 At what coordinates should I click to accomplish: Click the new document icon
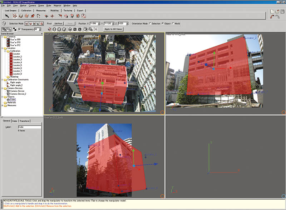tap(272, 11)
